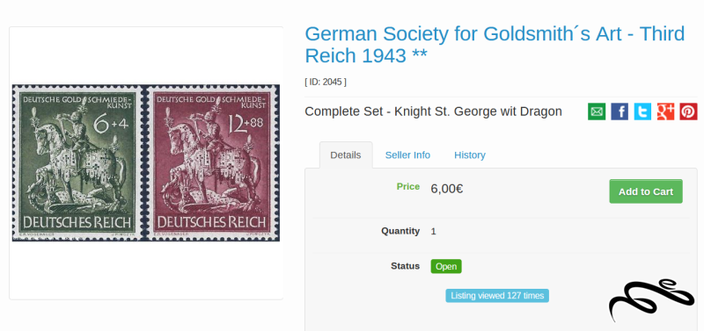Click the Complete Set subtitle text
Viewport: 704px width, 331px height.
(x=433, y=112)
